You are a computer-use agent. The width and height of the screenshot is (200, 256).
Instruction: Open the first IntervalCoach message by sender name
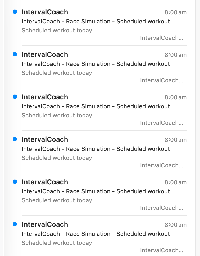45,12
